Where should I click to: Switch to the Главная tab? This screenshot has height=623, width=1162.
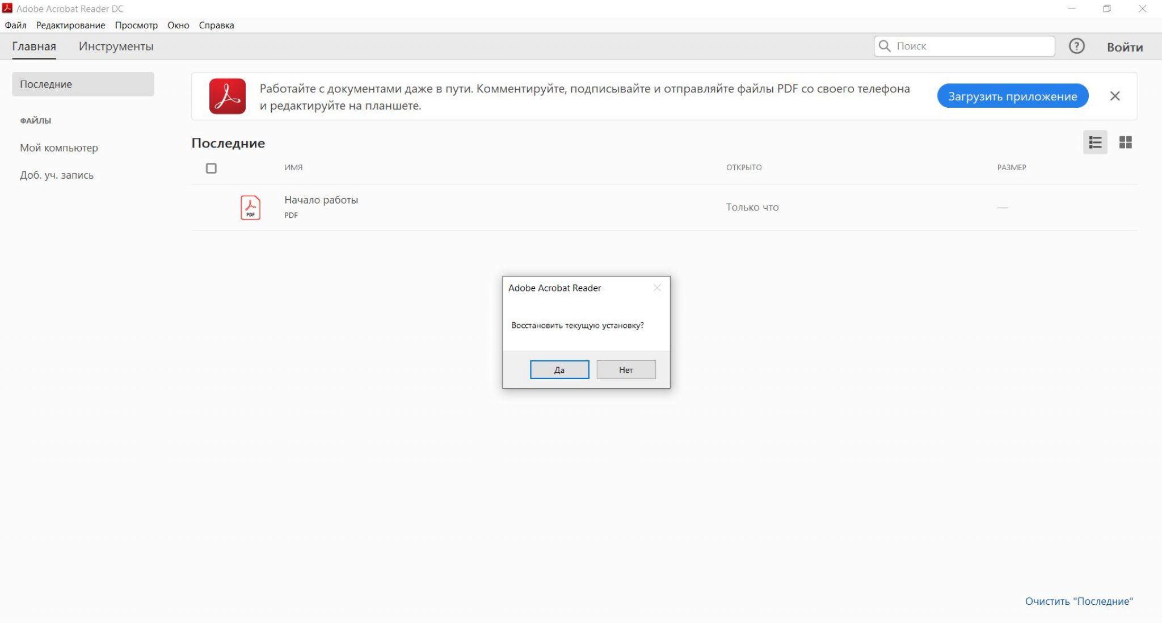click(x=34, y=47)
